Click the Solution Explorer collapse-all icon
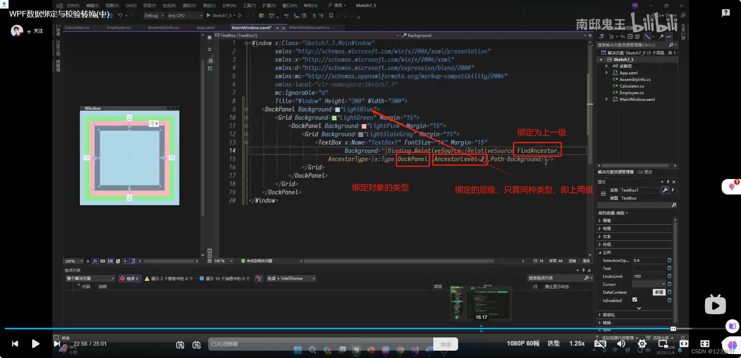 tap(630, 36)
